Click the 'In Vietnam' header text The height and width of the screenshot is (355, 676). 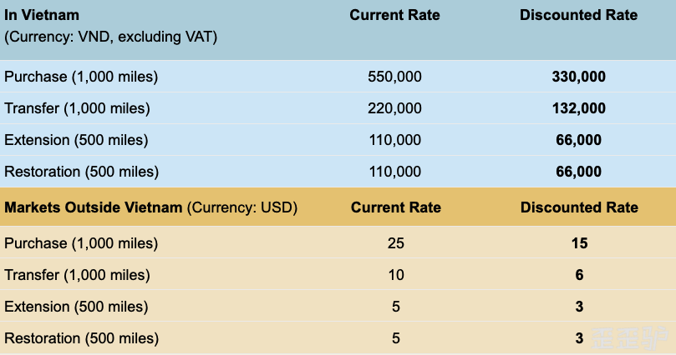tap(42, 15)
